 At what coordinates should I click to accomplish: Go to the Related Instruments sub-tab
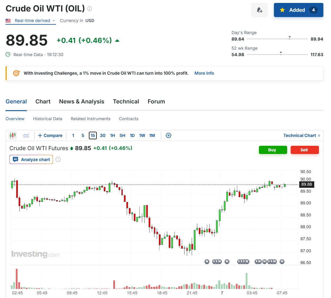91,119
